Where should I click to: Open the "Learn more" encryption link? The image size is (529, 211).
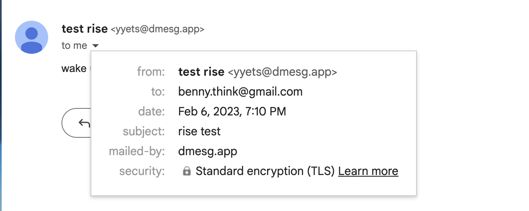click(x=368, y=171)
